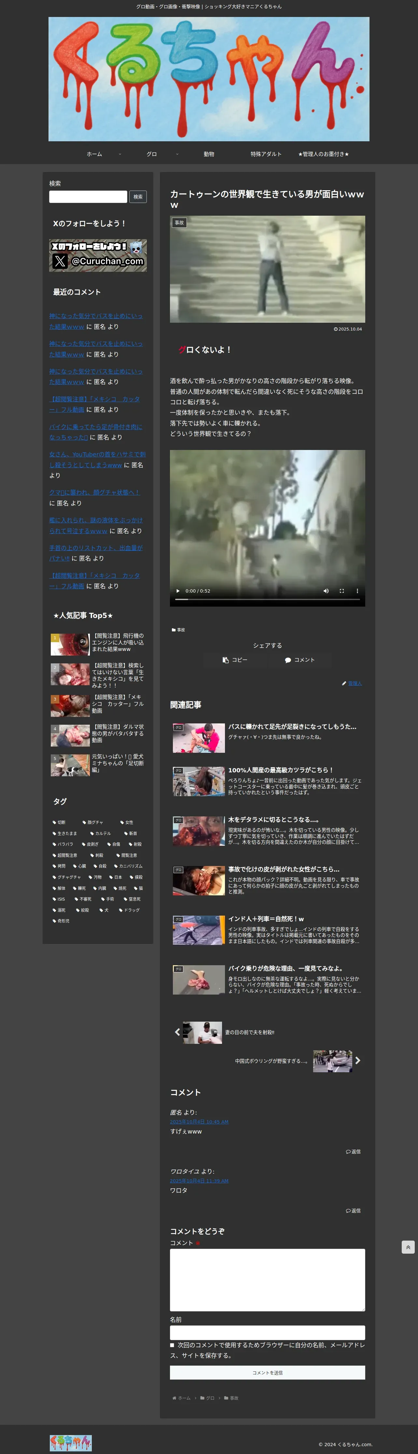Enter fullscreen mode on video player

coord(341,591)
